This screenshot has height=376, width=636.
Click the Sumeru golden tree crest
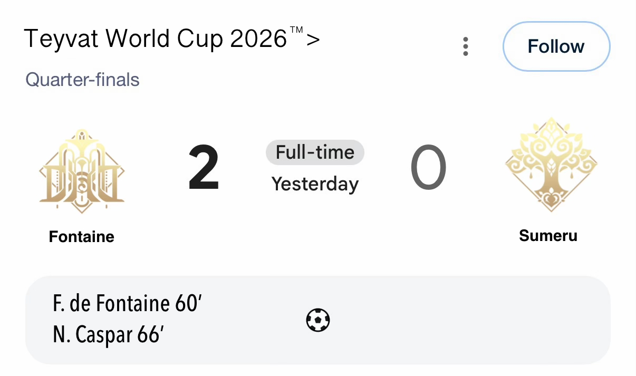tap(551, 164)
